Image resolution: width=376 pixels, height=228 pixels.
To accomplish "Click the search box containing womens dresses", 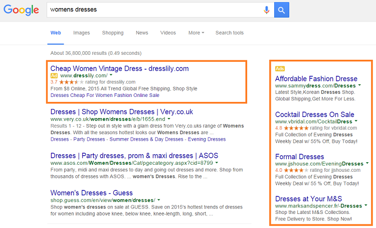I will (155, 10).
